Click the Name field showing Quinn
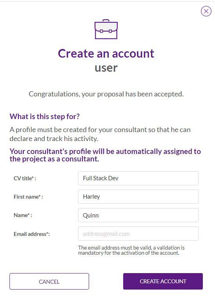 pos(138,215)
